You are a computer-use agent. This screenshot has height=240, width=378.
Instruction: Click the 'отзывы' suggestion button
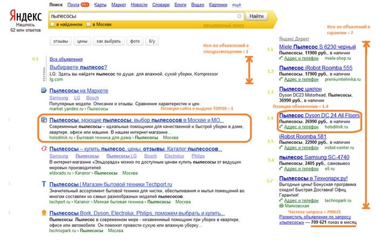tap(60, 41)
